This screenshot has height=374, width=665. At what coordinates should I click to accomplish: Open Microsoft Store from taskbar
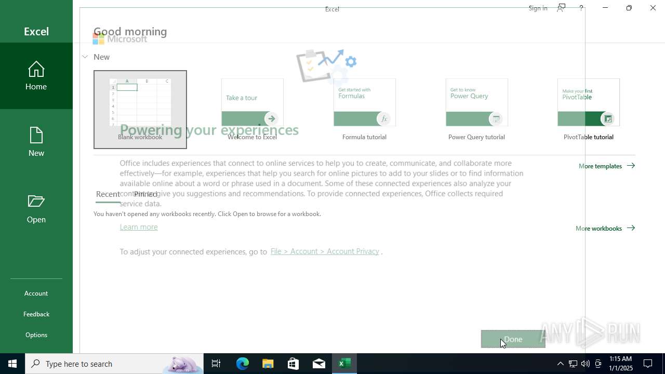coord(294,364)
